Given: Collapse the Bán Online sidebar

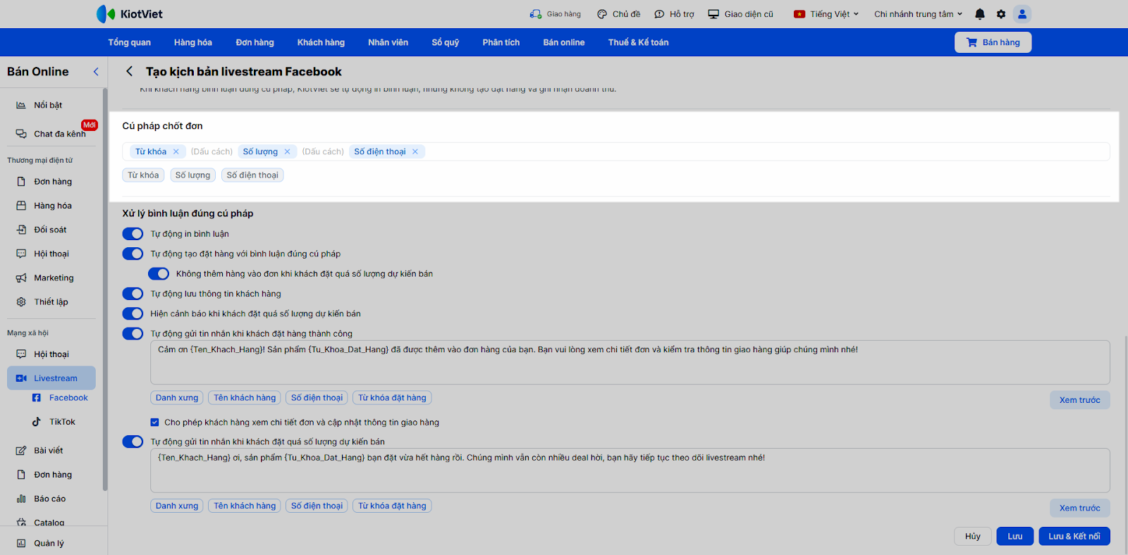Looking at the screenshot, I should (96, 71).
